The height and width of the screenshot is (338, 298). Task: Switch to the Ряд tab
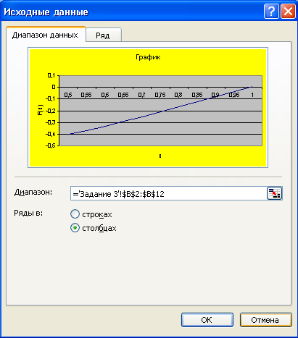tap(103, 35)
